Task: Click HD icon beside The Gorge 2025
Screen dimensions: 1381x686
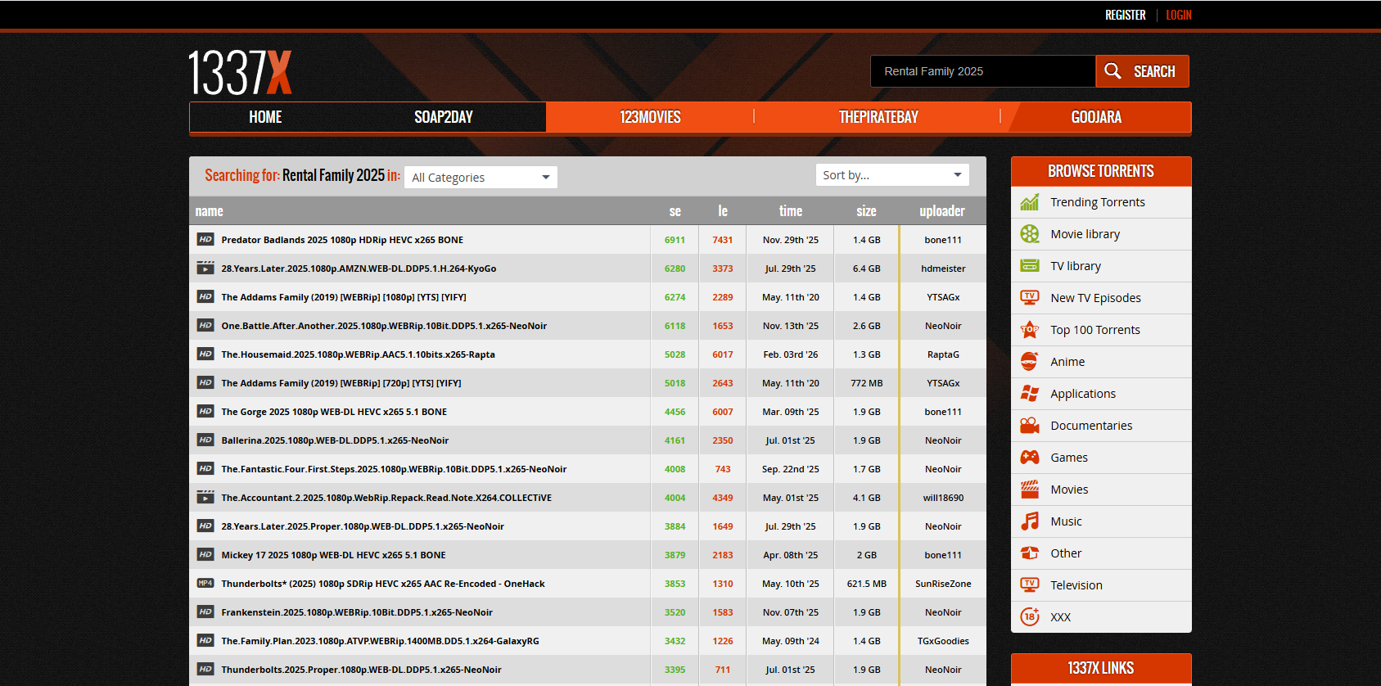Action: (205, 412)
